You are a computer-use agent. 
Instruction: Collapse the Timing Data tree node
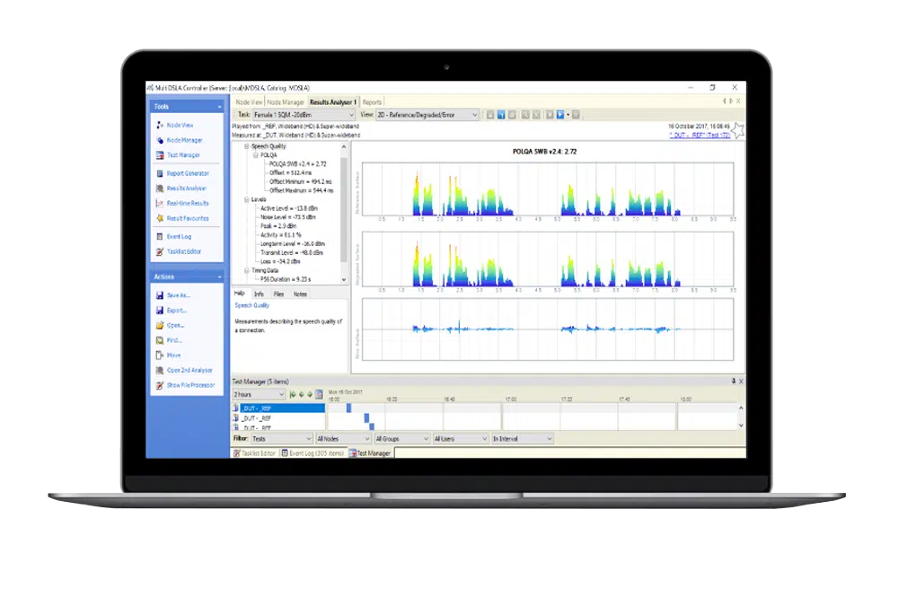pyautogui.click(x=247, y=270)
